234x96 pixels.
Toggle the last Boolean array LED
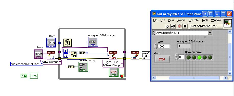210,57
